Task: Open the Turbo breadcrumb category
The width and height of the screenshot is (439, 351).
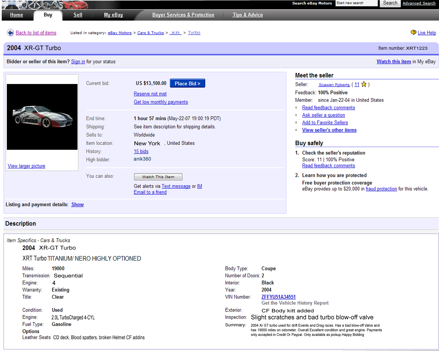Action: (194, 33)
